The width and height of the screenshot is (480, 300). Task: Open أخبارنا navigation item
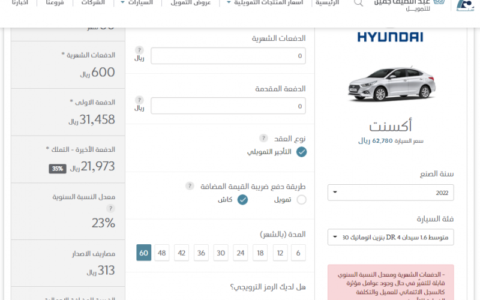click(x=20, y=2)
